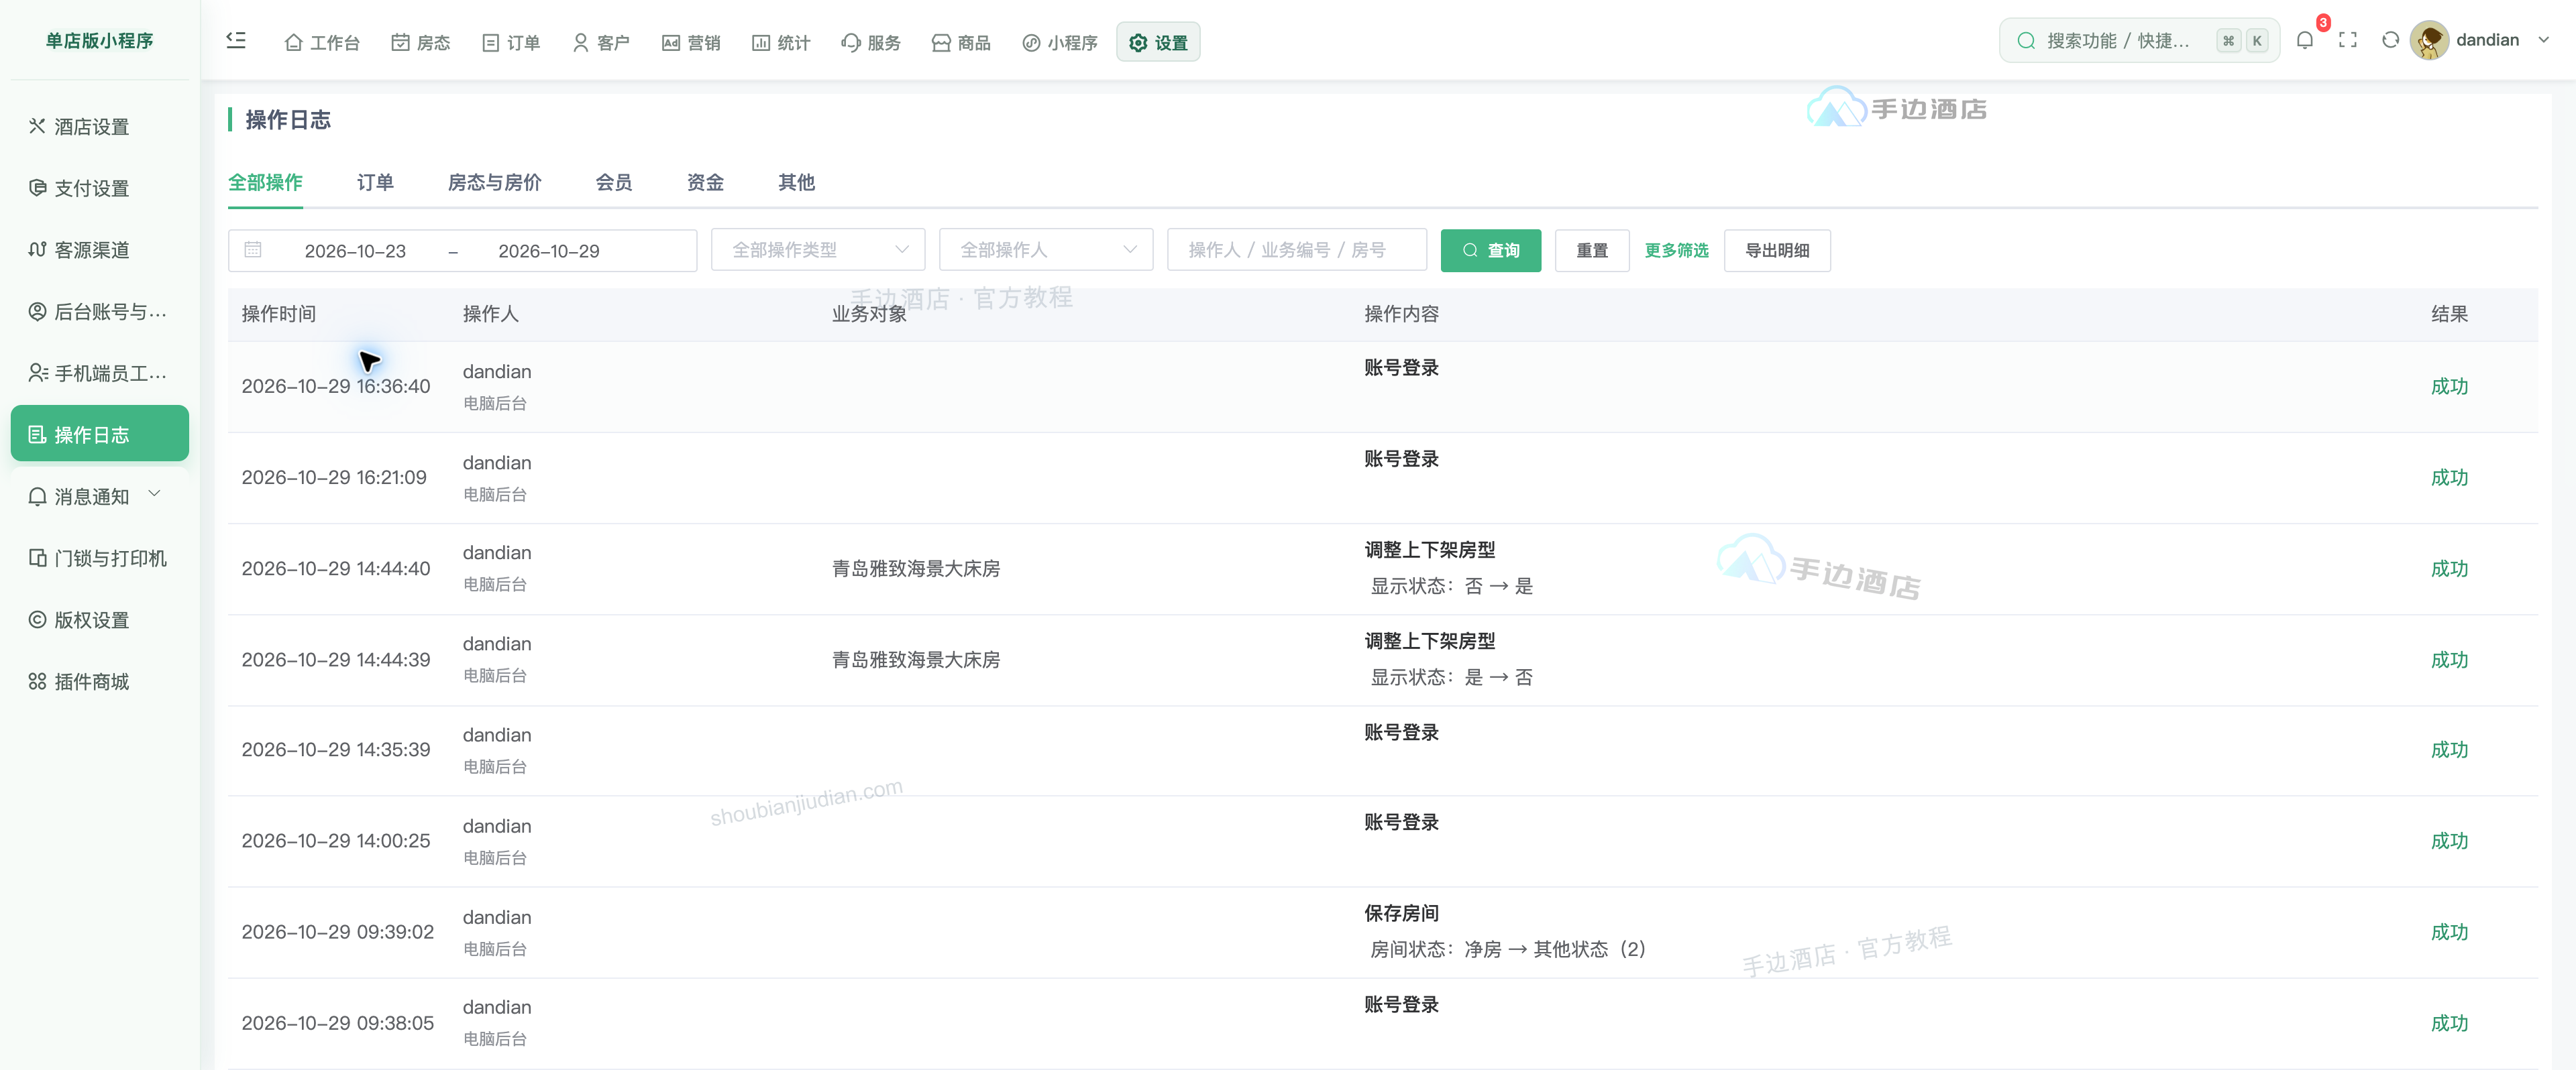Open the 订单 top navigation item

click(511, 42)
